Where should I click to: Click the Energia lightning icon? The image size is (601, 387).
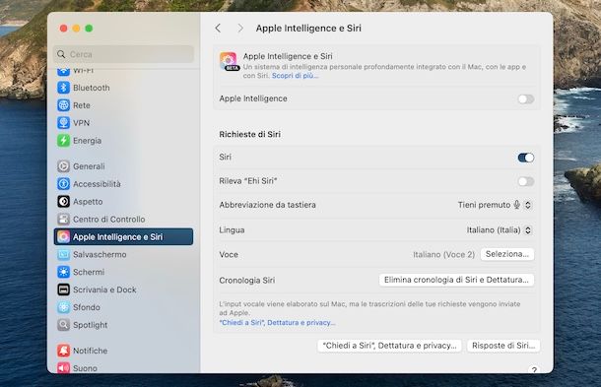click(x=64, y=141)
